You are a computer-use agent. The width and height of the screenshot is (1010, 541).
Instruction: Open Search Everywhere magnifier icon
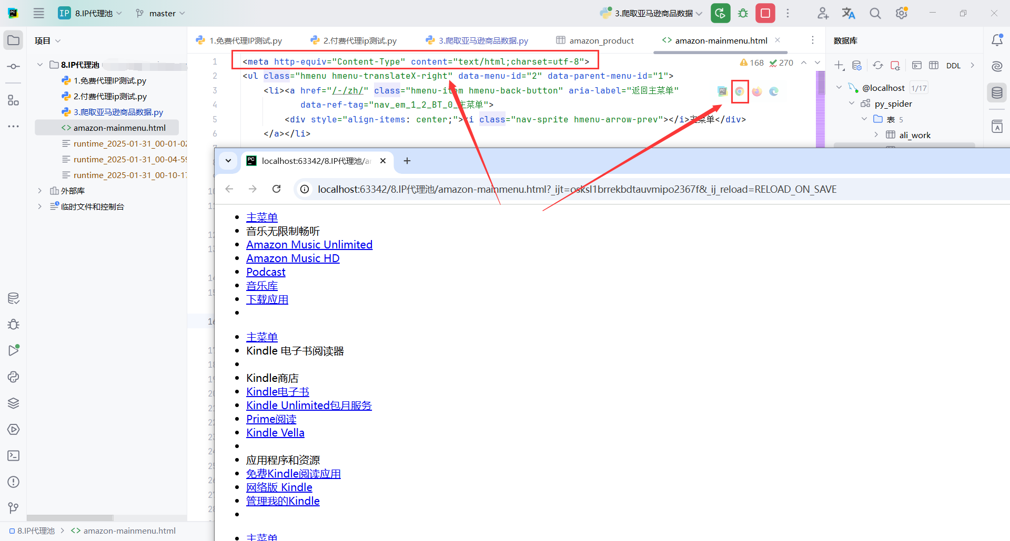(x=875, y=13)
